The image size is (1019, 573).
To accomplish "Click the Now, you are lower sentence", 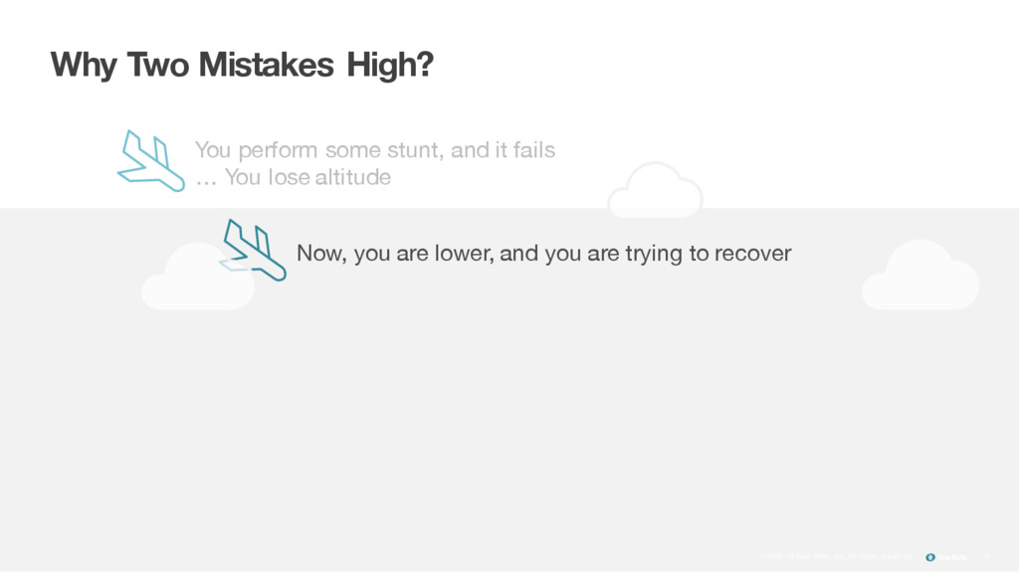I will (x=544, y=253).
